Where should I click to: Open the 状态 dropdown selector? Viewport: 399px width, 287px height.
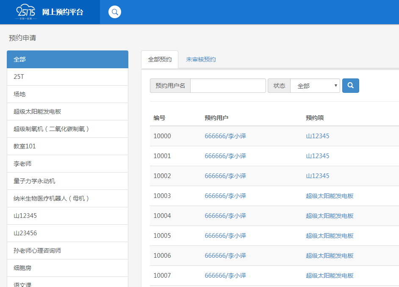(315, 86)
